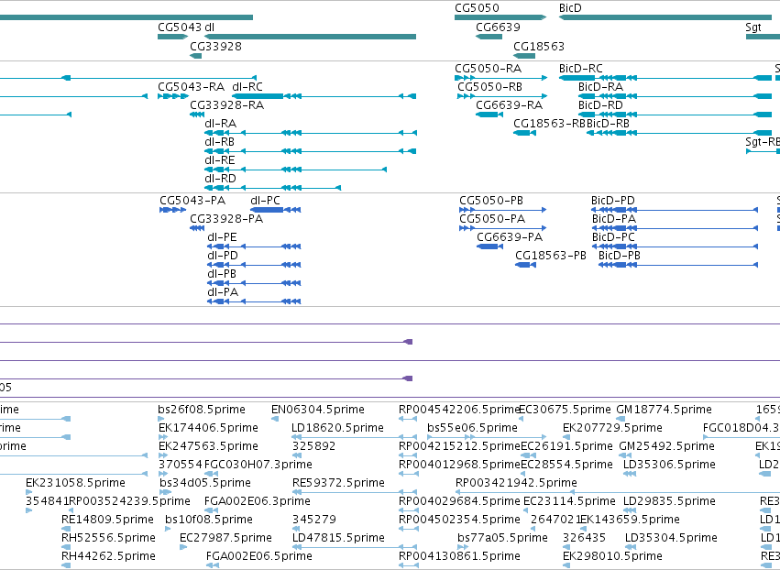Click the BicD-RC transcript label
780x570 pixels.
[580, 68]
